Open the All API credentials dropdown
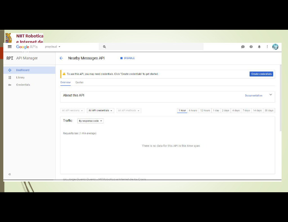The width and height of the screenshot is (288, 222). tap(100, 111)
